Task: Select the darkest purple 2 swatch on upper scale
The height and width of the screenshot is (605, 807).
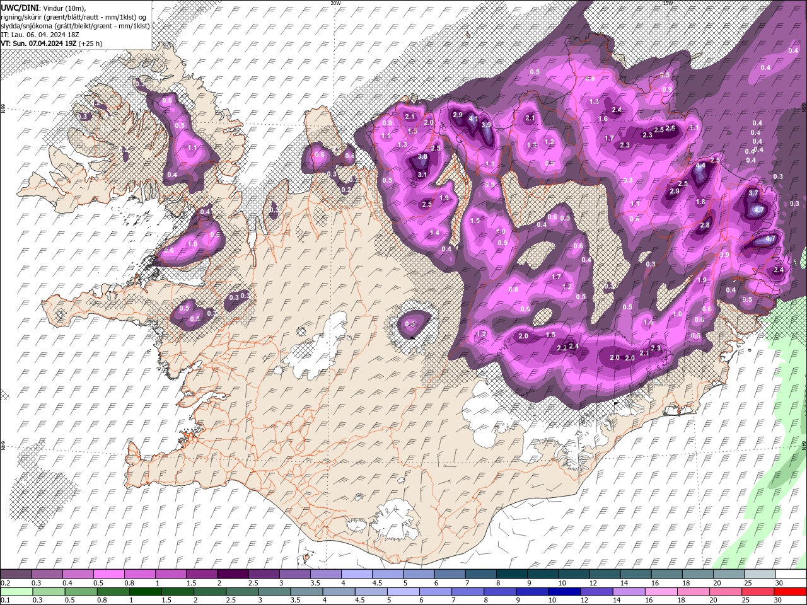Action: pyautogui.click(x=233, y=574)
